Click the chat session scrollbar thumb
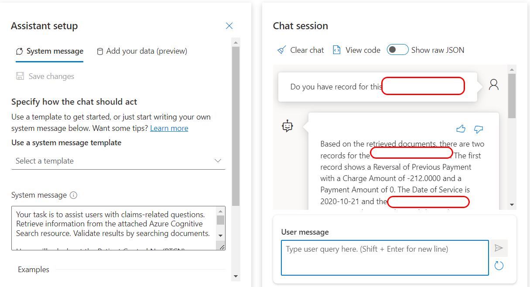Screen dimensions: 530x287 (512, 96)
